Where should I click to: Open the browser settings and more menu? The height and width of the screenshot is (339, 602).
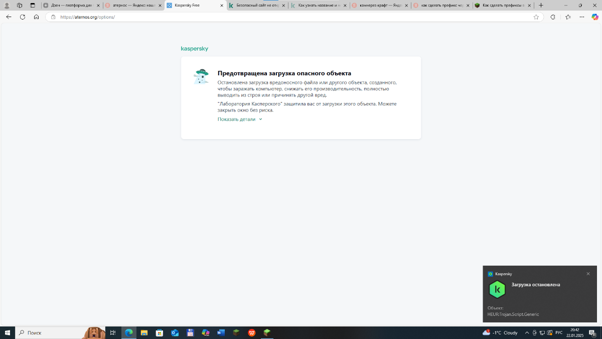[x=582, y=17]
